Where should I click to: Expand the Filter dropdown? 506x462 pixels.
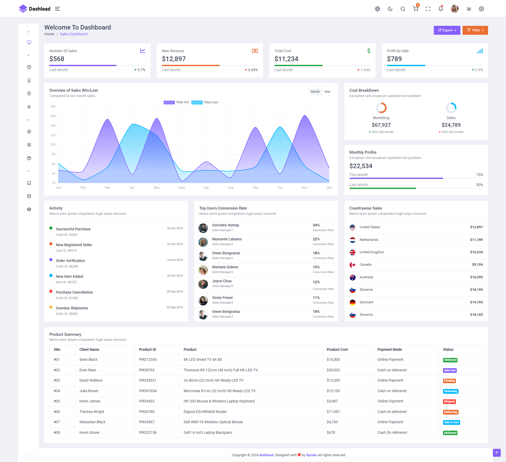(x=475, y=30)
